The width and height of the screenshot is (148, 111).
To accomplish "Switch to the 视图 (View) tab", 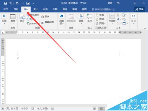I will pyautogui.click(x=84, y=9).
